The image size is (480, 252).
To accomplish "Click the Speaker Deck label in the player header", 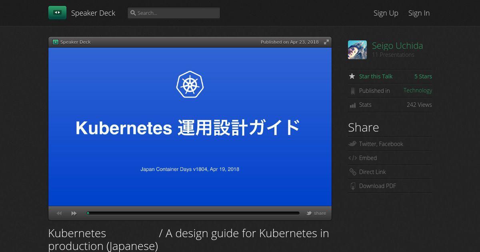I will (76, 42).
